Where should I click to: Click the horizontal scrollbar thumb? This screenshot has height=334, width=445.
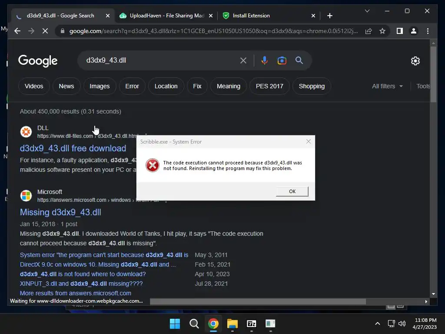258,301
